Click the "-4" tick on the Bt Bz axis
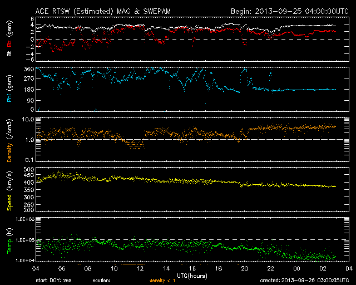This screenshot has height=285, width=356. [30, 54]
